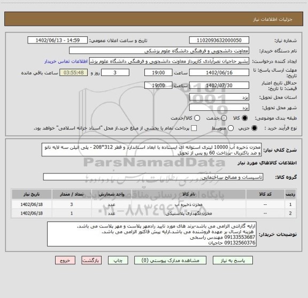Click the days remaining field showing 3
The height and width of the screenshot is (298, 308).
pyautogui.click(x=115, y=73)
